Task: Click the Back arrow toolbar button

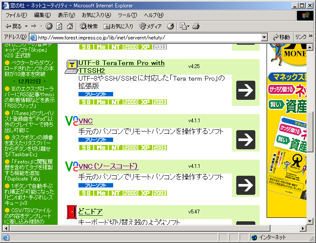Action: pos(13,26)
